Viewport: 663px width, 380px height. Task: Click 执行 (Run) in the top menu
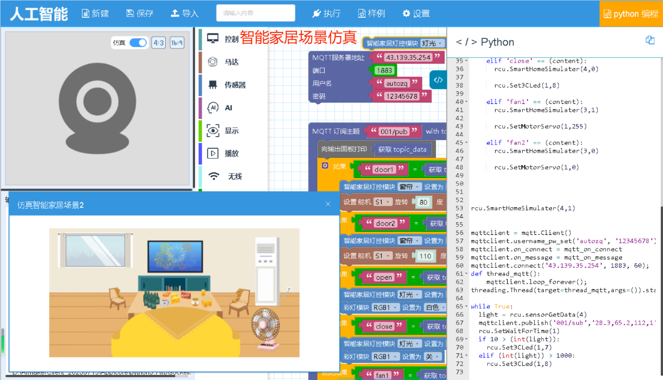tap(326, 14)
